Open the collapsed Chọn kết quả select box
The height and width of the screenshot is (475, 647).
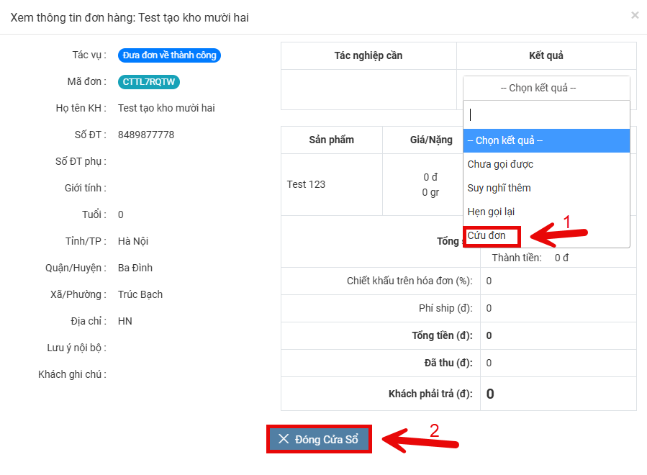click(x=546, y=88)
